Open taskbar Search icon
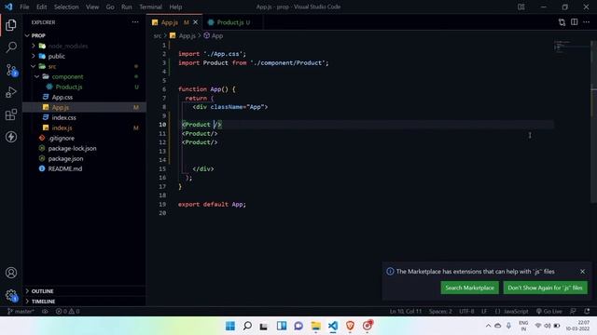The width and height of the screenshot is (597, 335). (x=247, y=326)
